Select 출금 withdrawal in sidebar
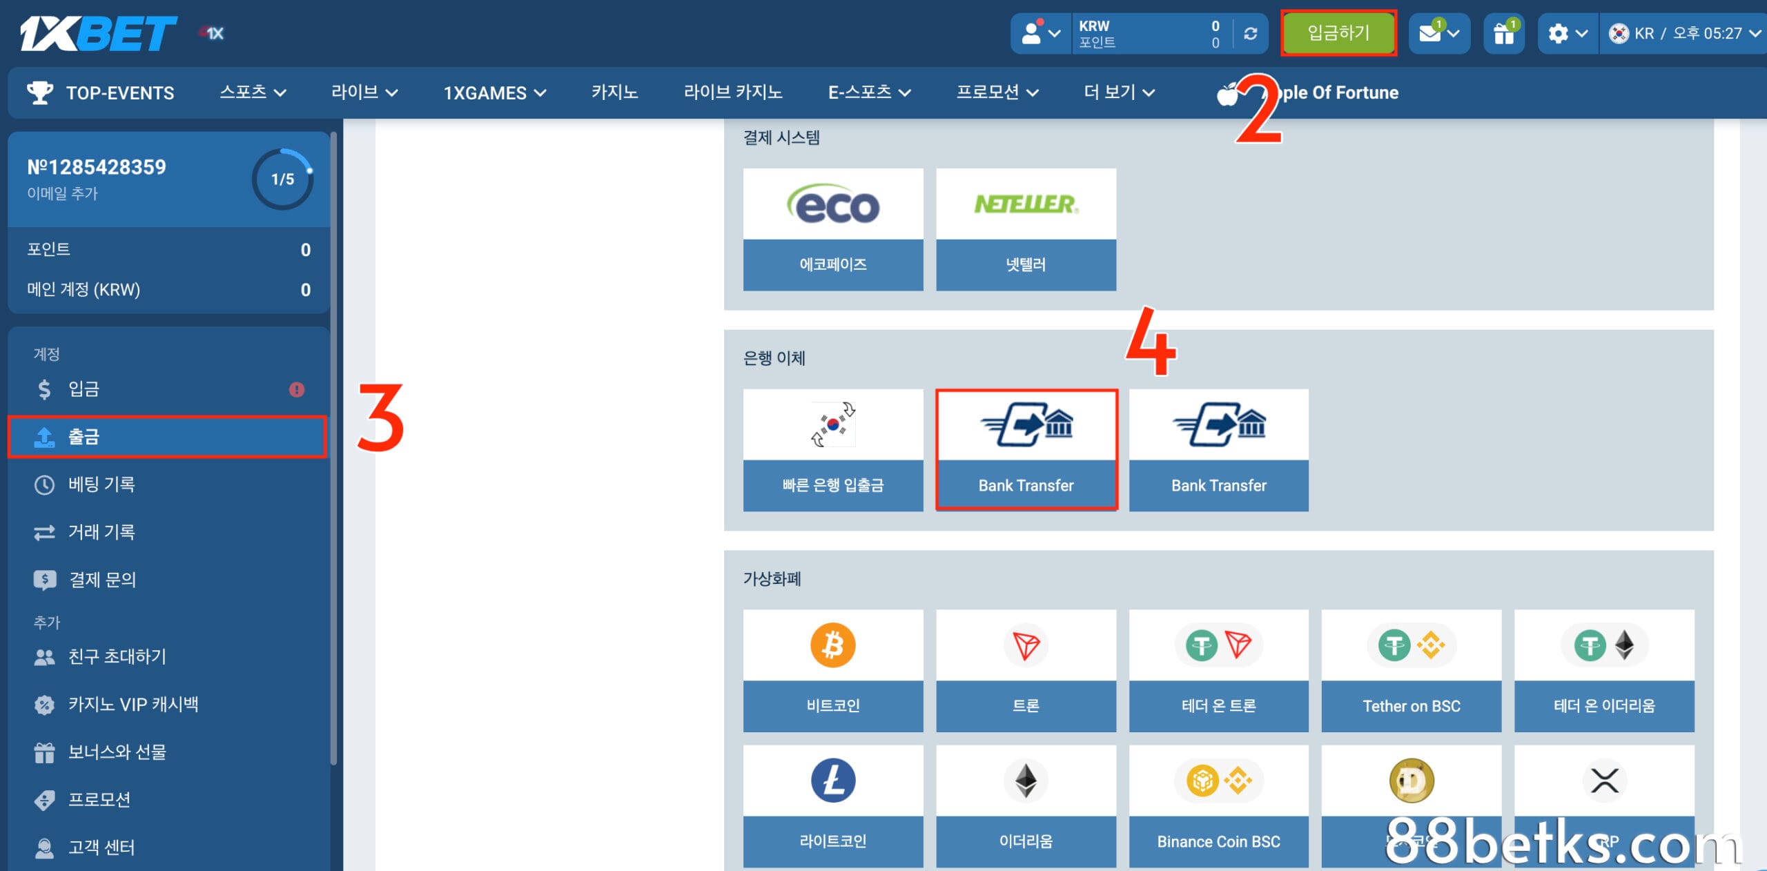Viewport: 1767px width, 871px height. tap(167, 436)
